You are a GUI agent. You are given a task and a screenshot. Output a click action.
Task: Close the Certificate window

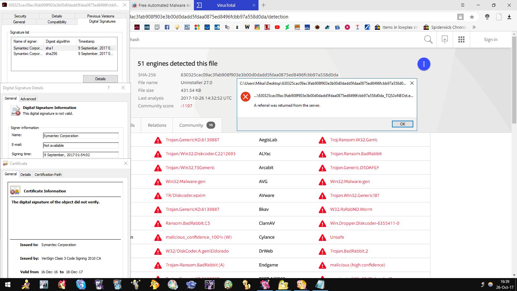(x=126, y=163)
